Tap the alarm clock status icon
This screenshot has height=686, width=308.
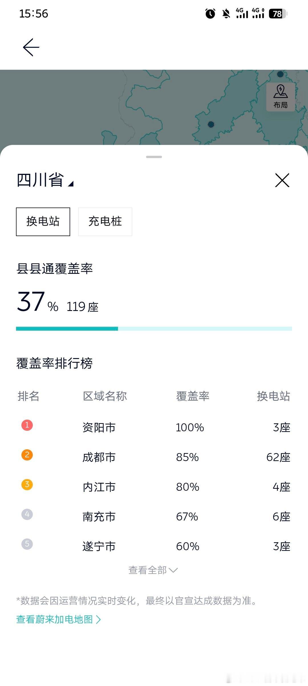tap(210, 14)
